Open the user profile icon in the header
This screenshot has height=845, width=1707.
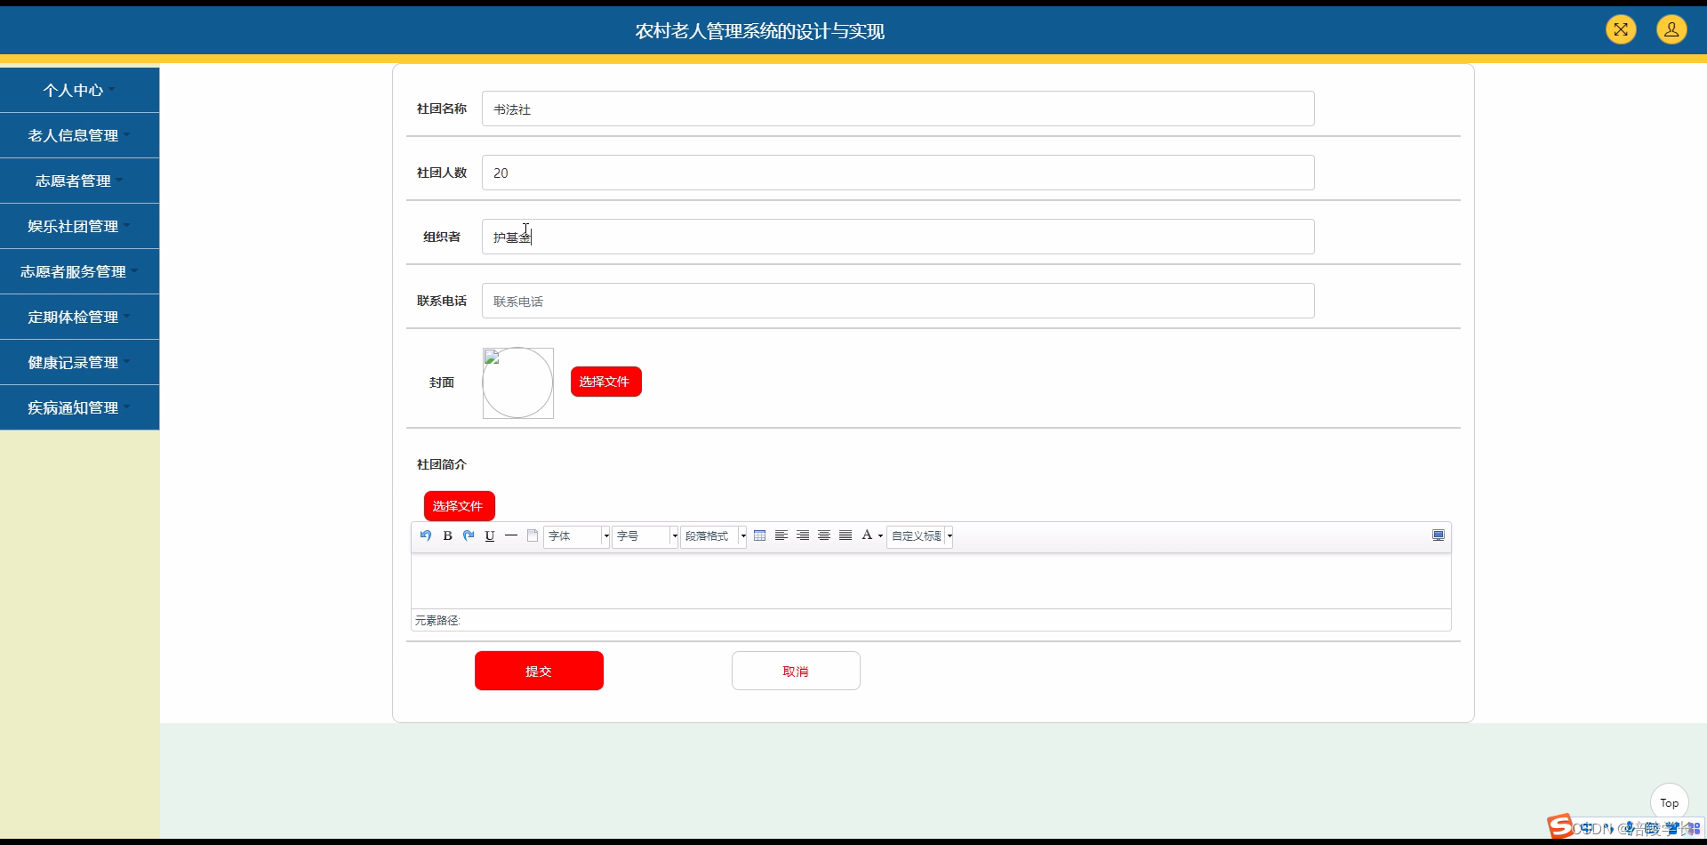1672,29
